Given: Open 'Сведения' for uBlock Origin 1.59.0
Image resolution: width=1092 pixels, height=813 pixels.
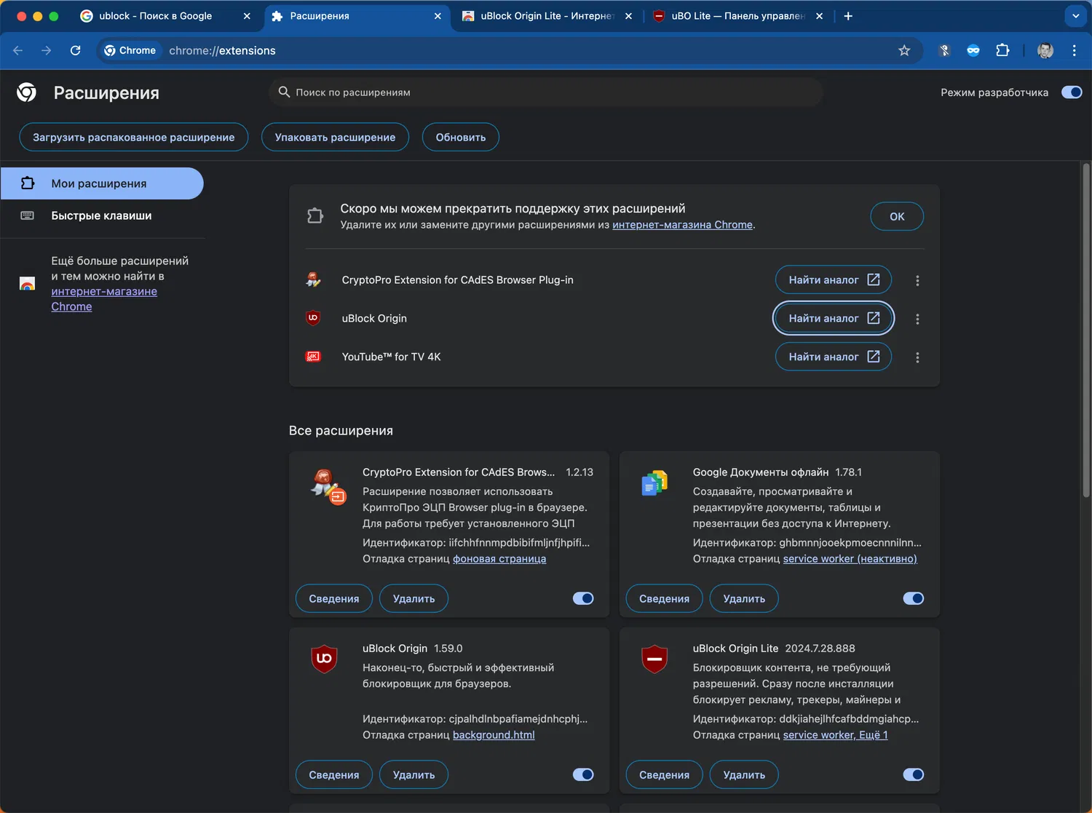Looking at the screenshot, I should pos(334,774).
